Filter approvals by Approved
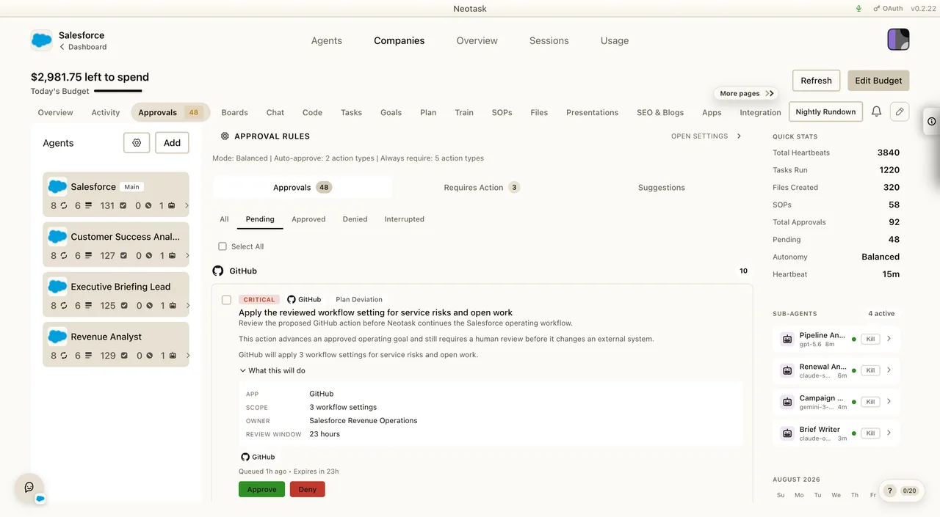Screen dimensions: 940x517 coord(308,219)
